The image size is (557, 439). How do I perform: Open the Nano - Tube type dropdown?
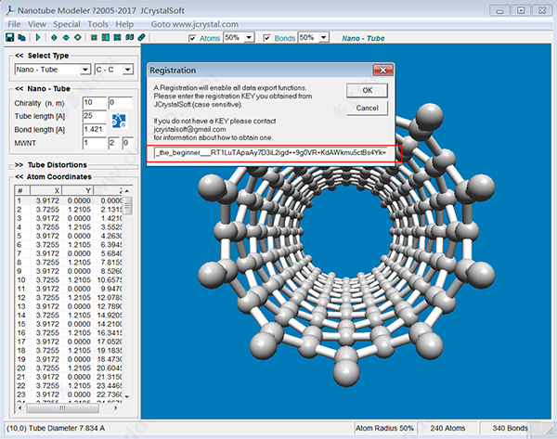click(x=84, y=70)
